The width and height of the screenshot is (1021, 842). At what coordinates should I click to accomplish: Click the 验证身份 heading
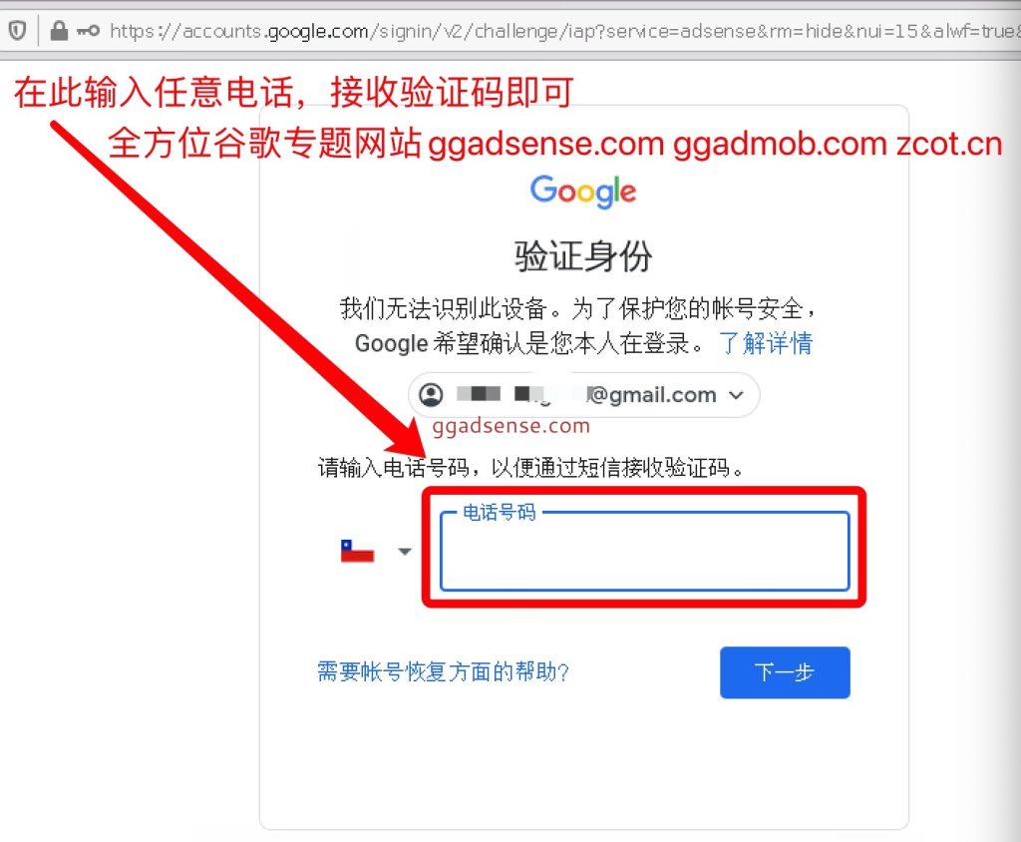[583, 255]
